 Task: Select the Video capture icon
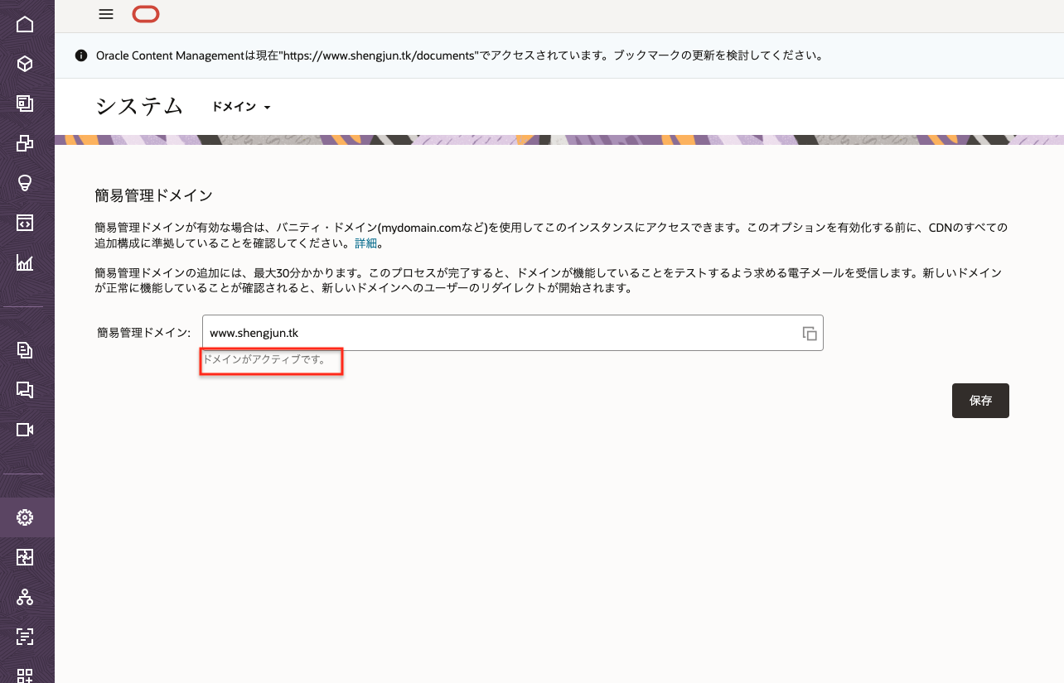(x=27, y=430)
